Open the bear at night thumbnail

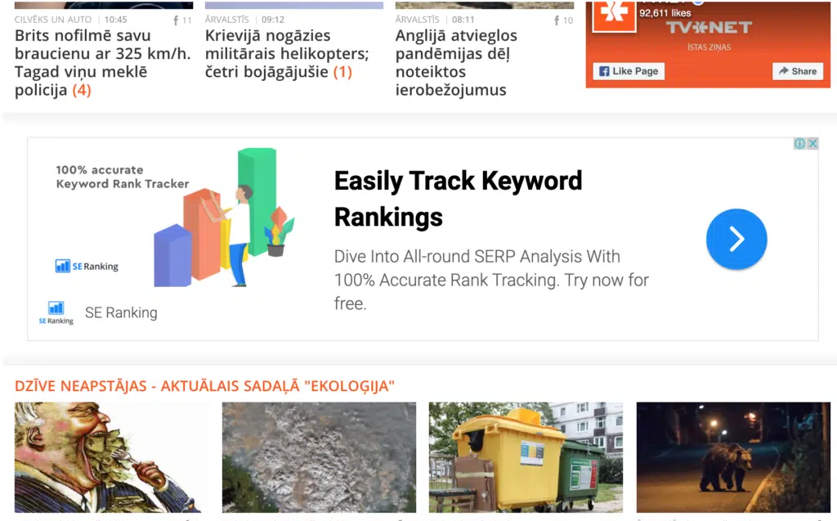click(x=733, y=457)
